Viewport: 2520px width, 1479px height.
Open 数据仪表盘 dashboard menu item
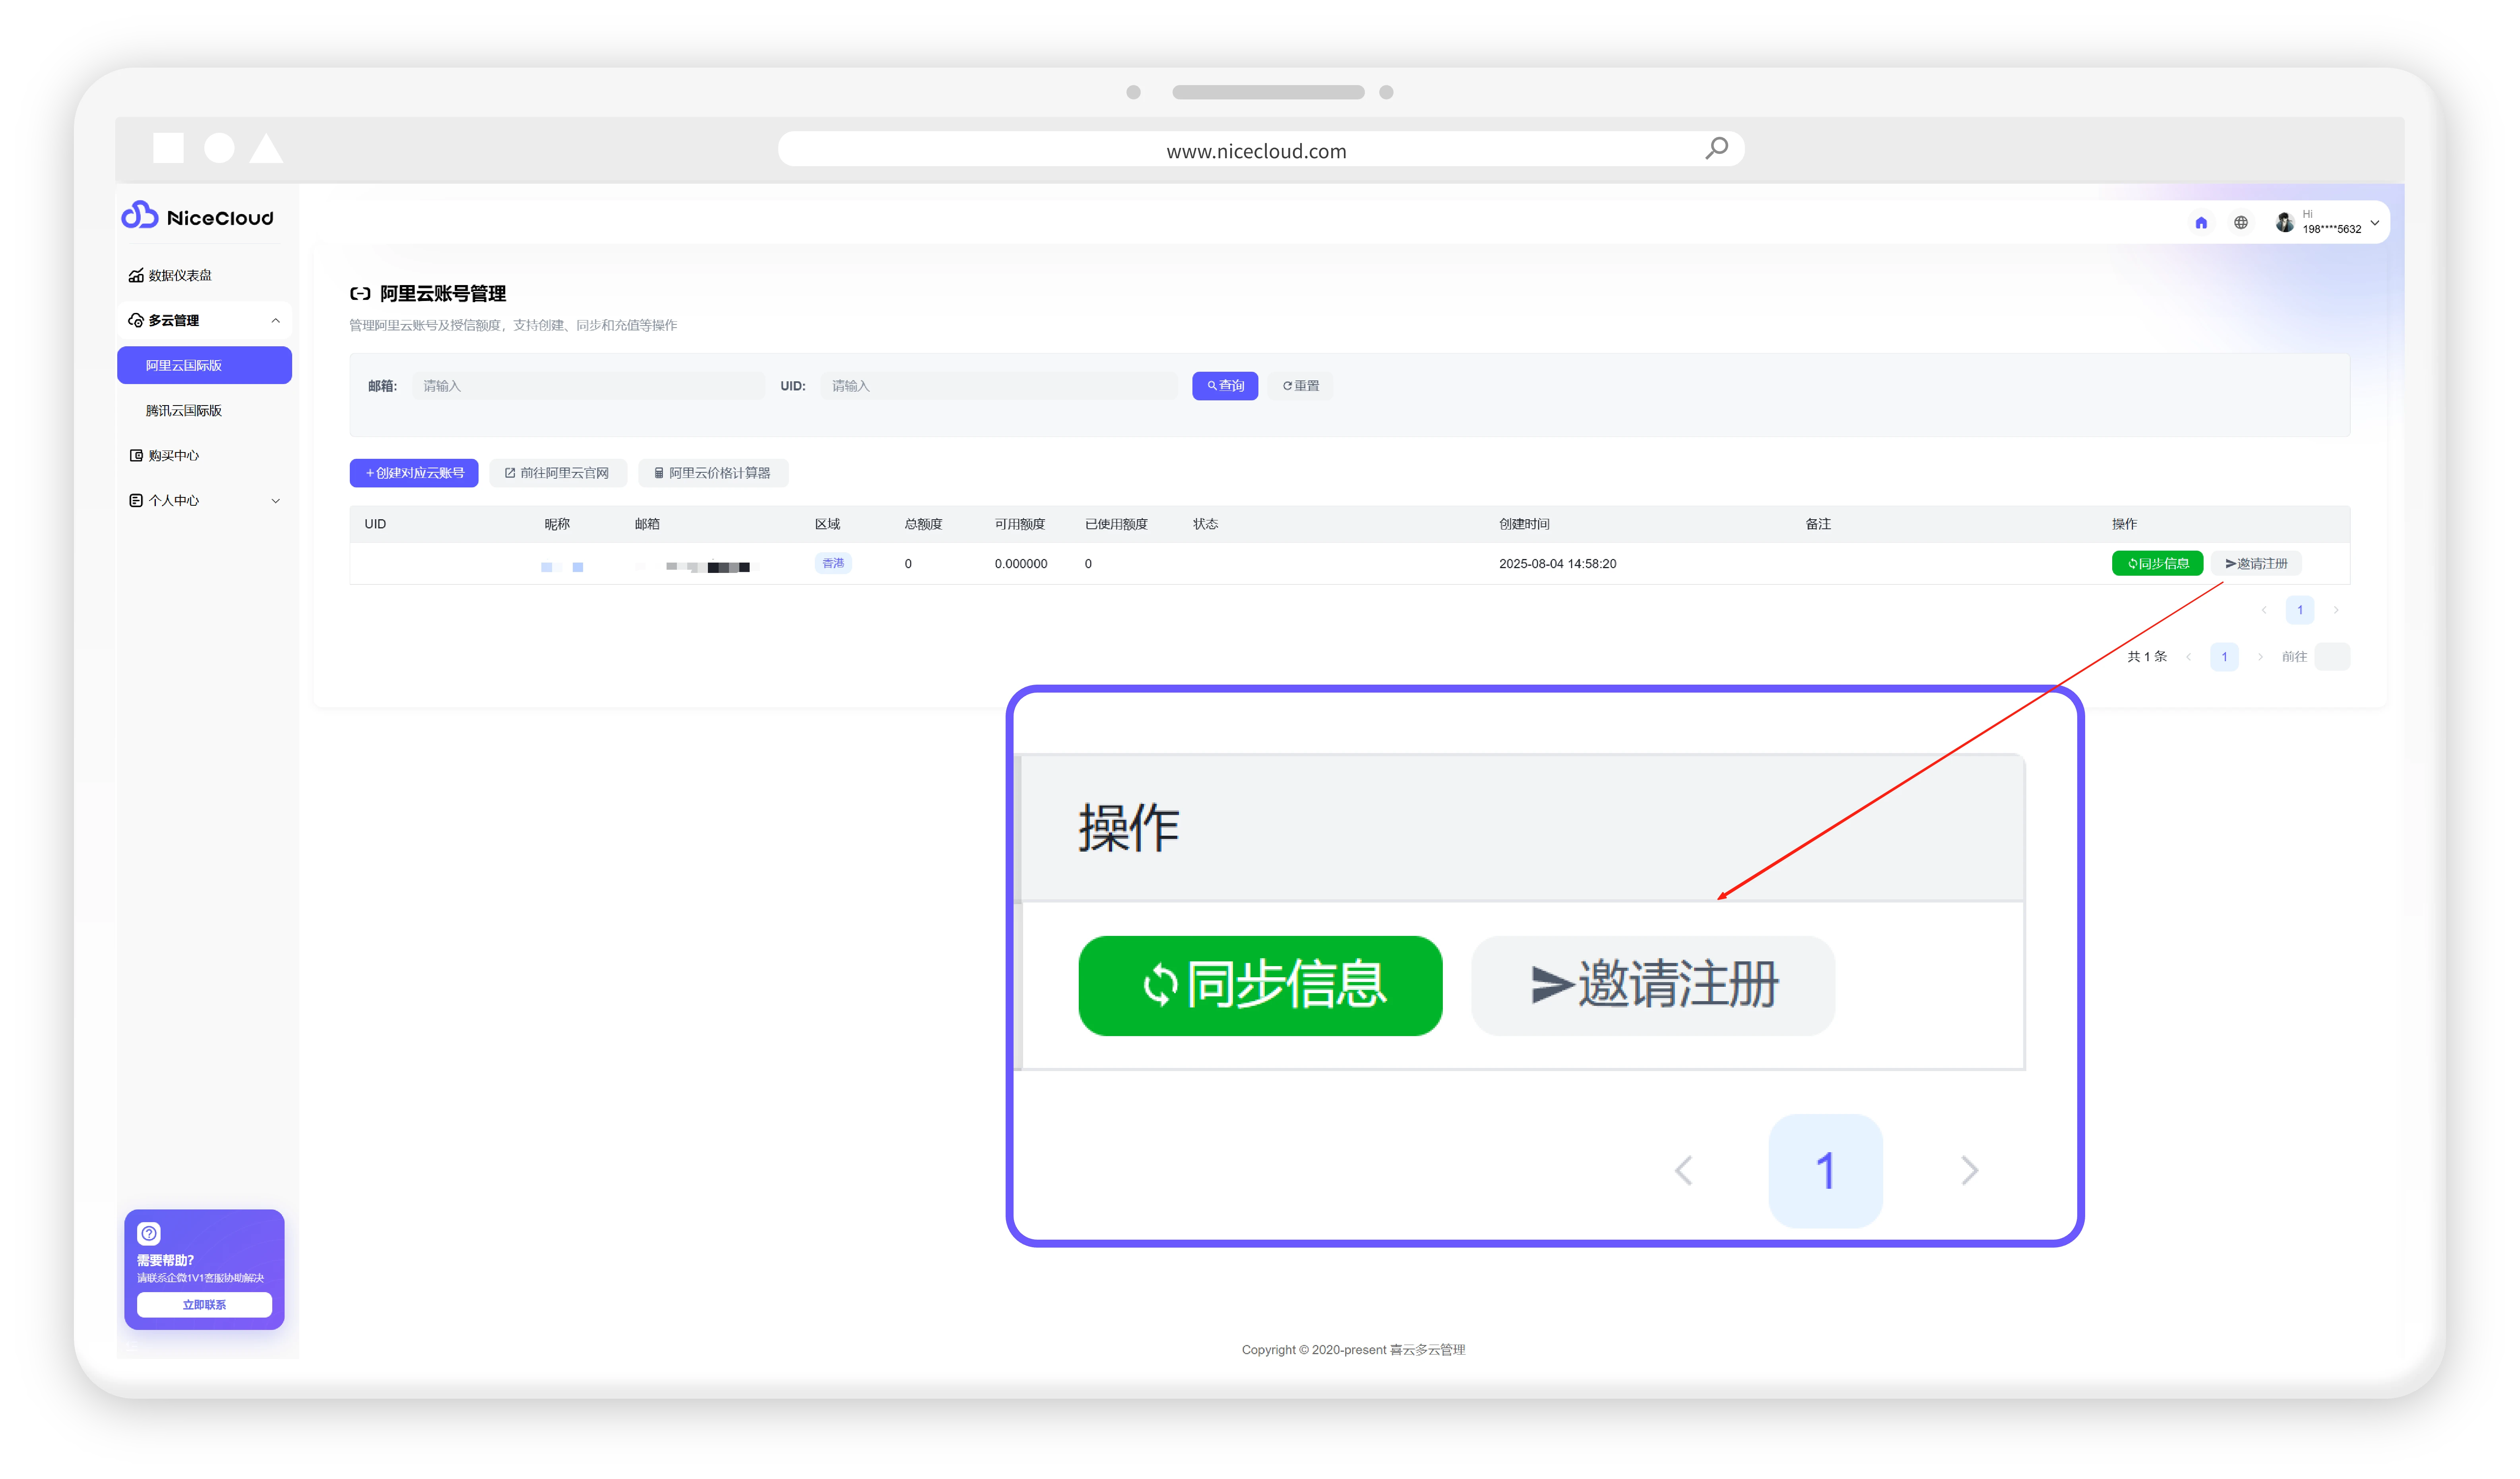(x=180, y=275)
